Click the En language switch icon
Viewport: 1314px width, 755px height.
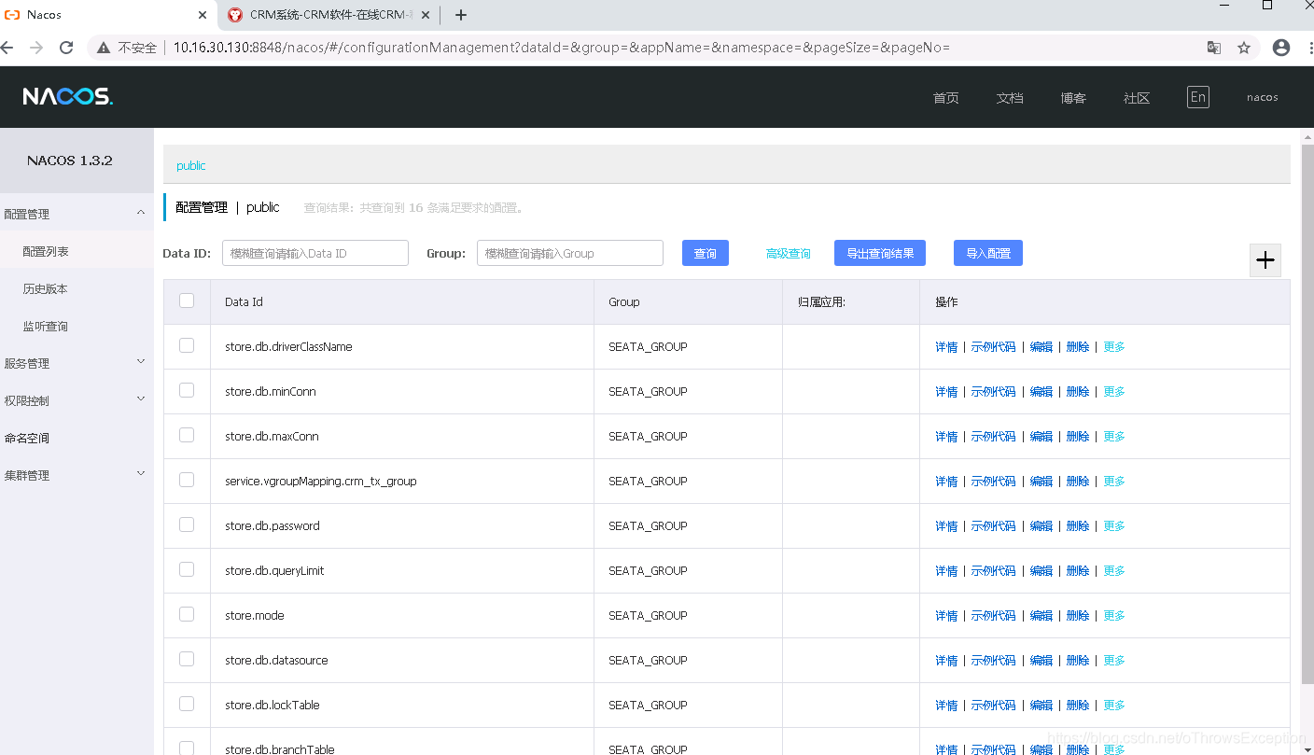coord(1198,97)
